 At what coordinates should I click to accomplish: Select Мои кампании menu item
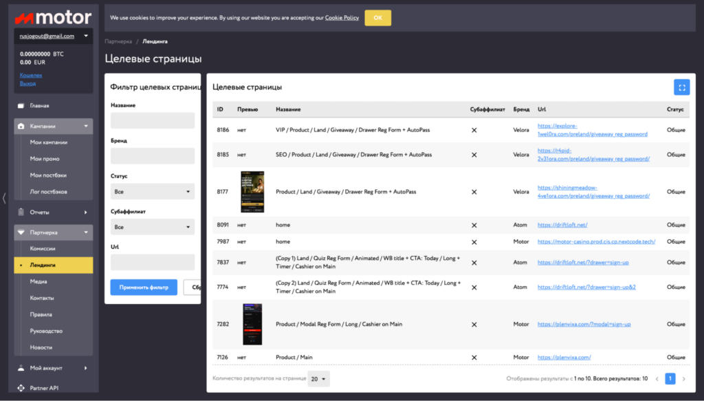pyautogui.click(x=49, y=142)
